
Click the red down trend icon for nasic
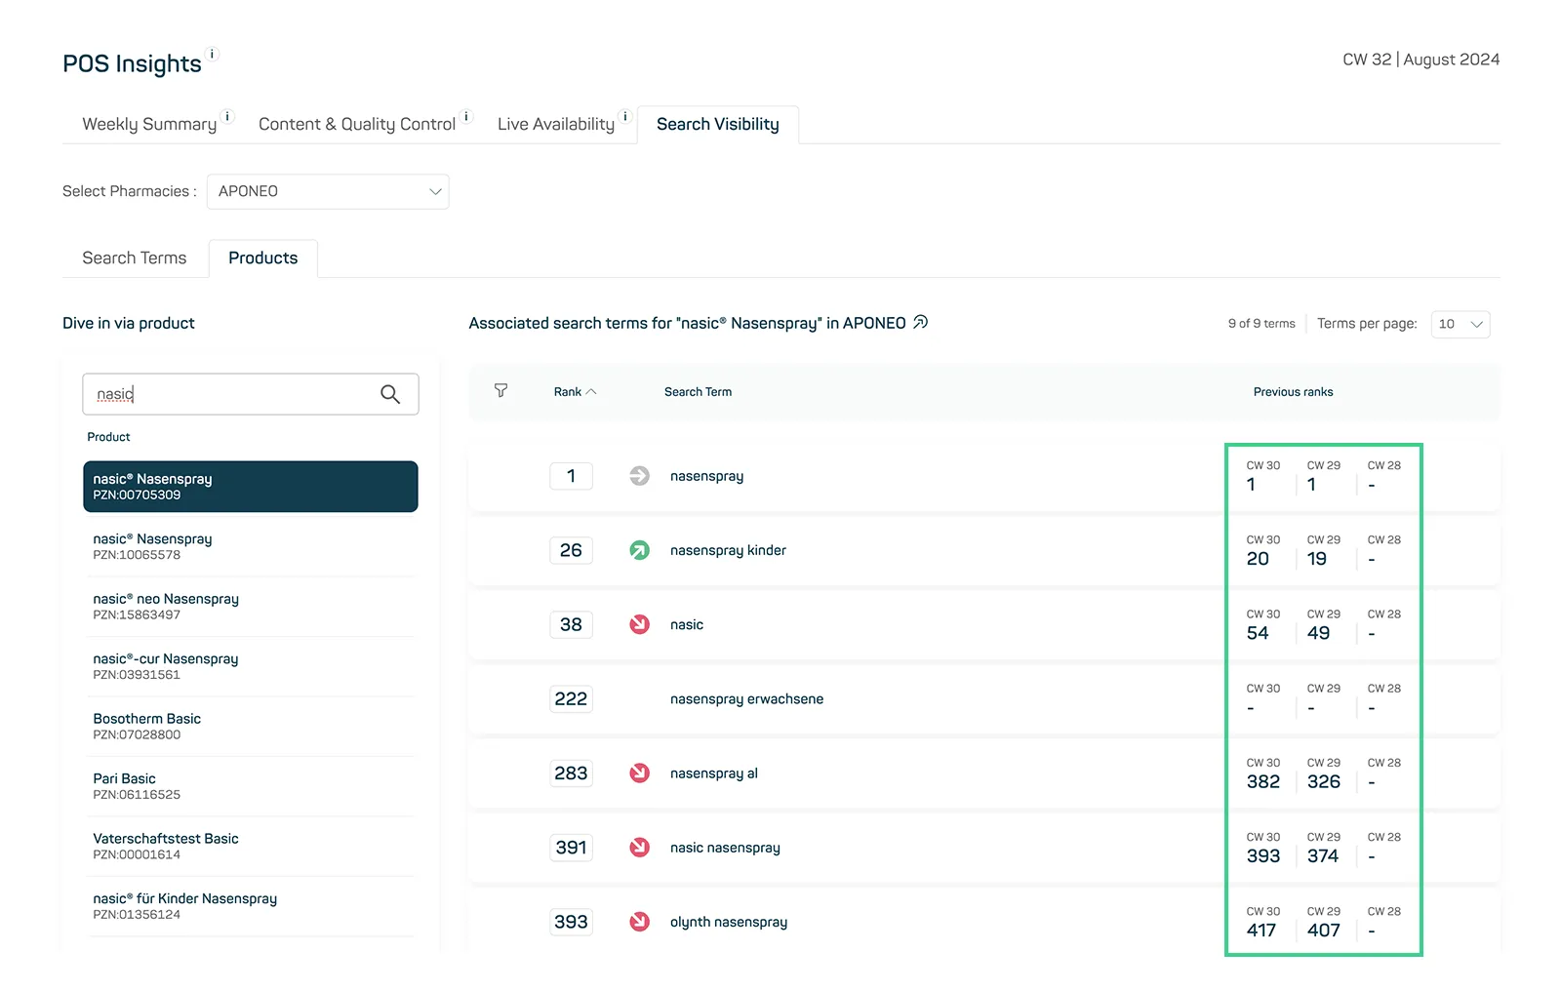(x=639, y=624)
